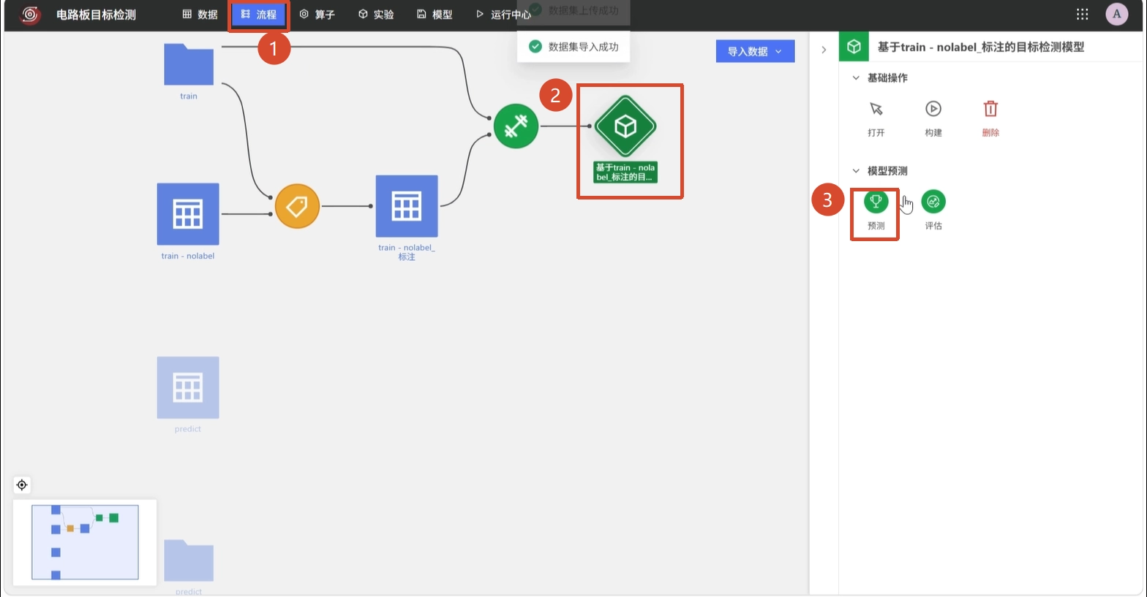Select the green model cube node
The height and width of the screenshot is (597, 1147).
click(625, 126)
